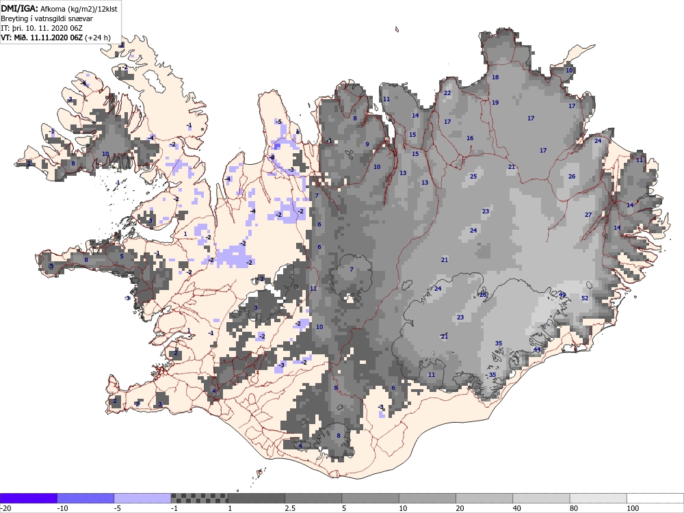Click the 'Breyting í vatnsgildi snævar' line
This screenshot has width=684, height=513.
pos(47,18)
